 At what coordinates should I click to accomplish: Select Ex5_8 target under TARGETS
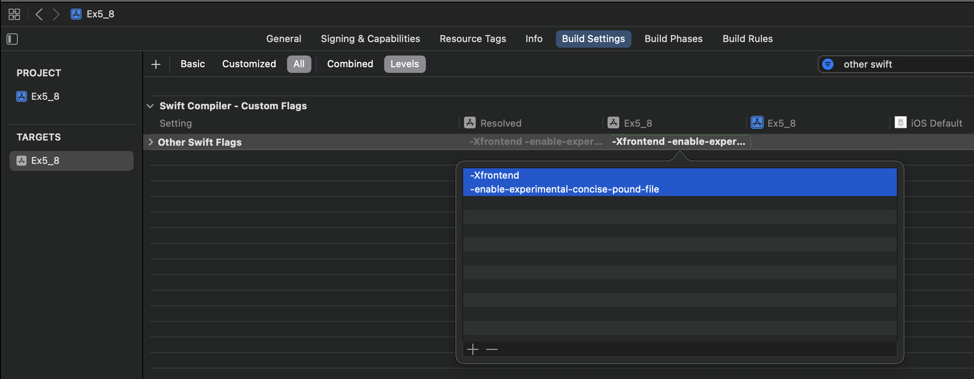(x=72, y=161)
